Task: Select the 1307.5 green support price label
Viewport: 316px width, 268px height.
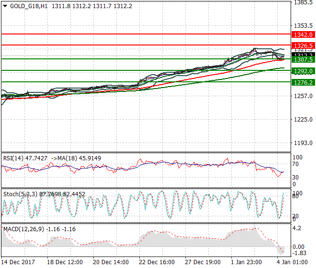Action: point(303,60)
